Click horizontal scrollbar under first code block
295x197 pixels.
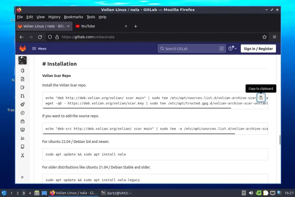137,108
